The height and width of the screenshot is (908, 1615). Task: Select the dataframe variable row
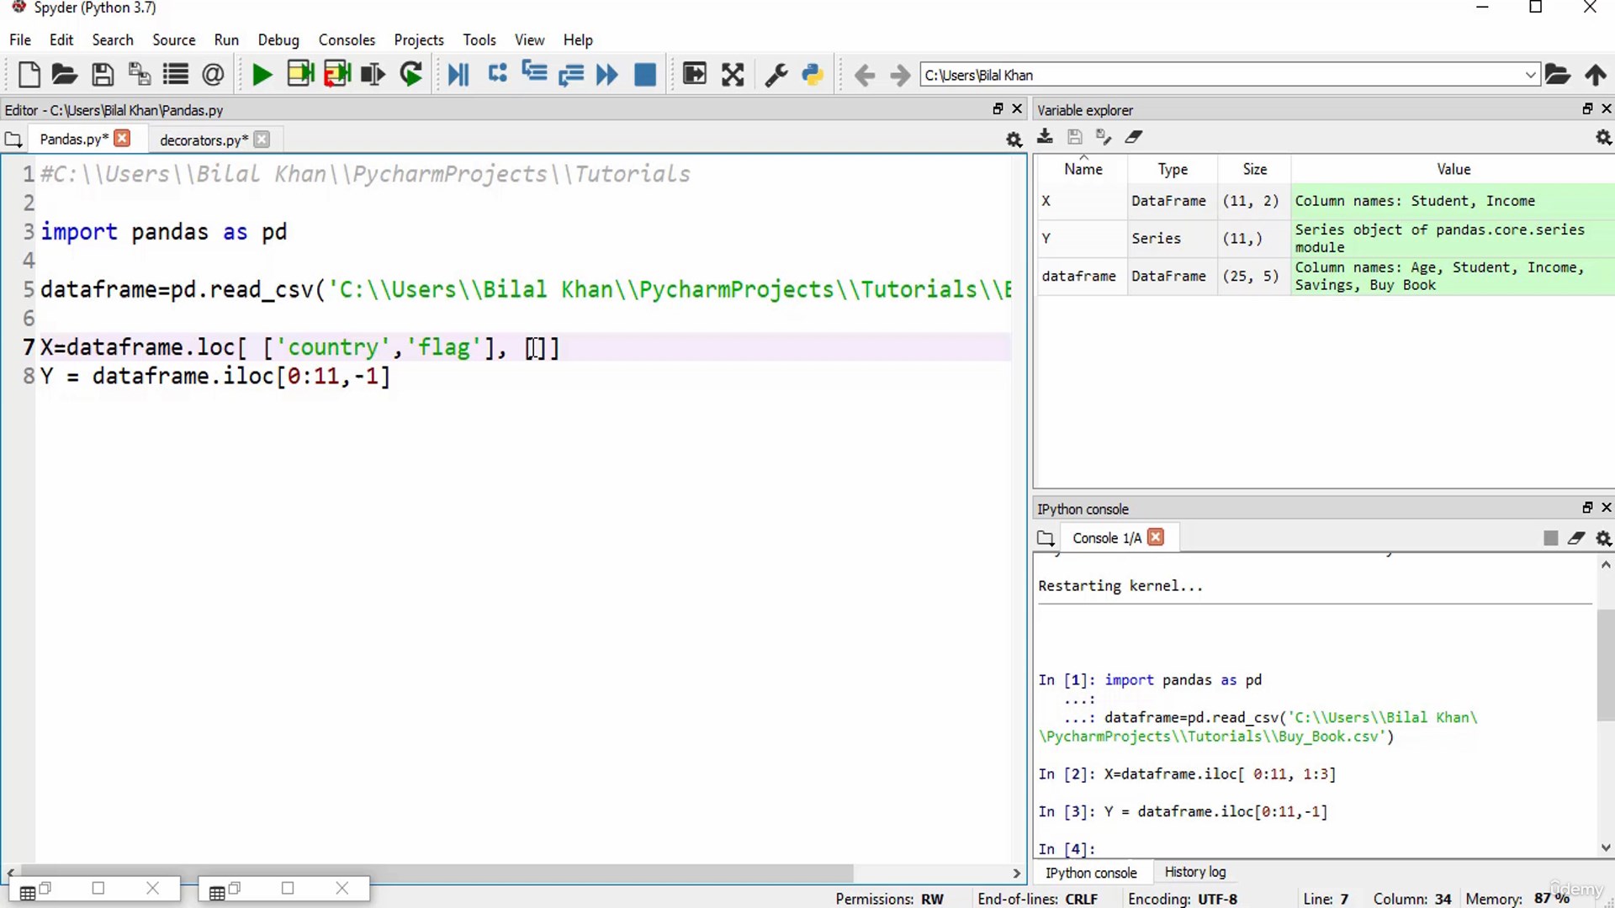point(1325,276)
